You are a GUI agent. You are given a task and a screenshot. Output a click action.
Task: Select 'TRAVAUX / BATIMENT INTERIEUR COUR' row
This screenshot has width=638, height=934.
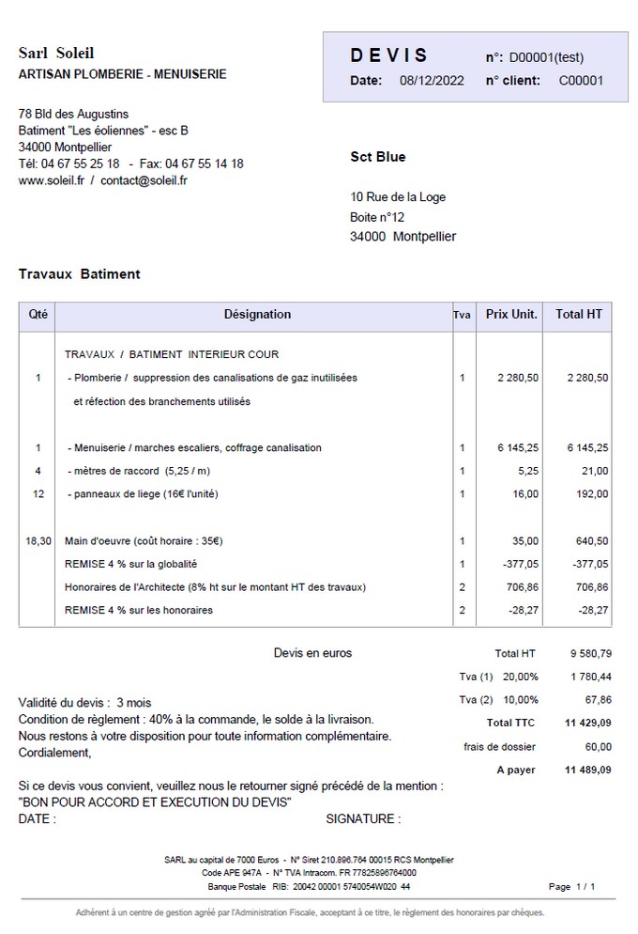tap(172, 354)
